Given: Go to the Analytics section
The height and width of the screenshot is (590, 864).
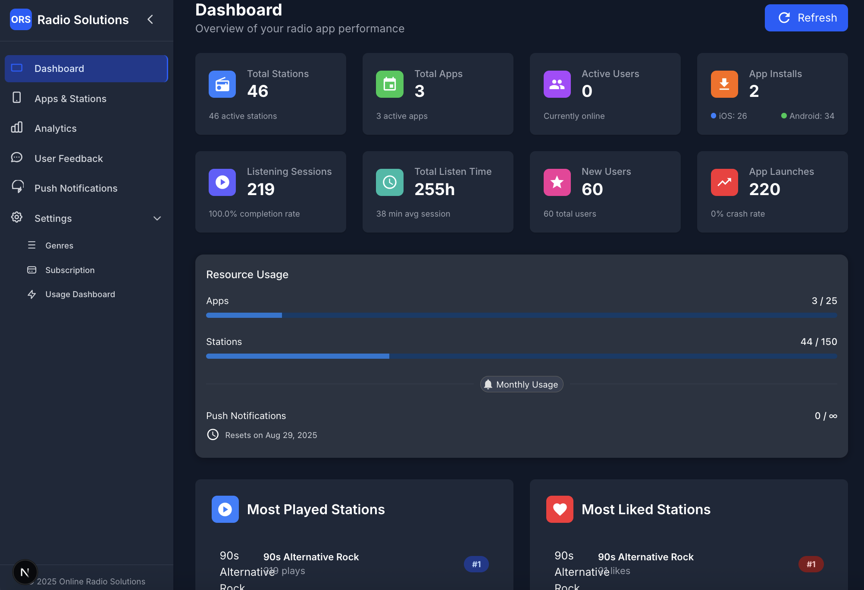Looking at the screenshot, I should point(55,128).
